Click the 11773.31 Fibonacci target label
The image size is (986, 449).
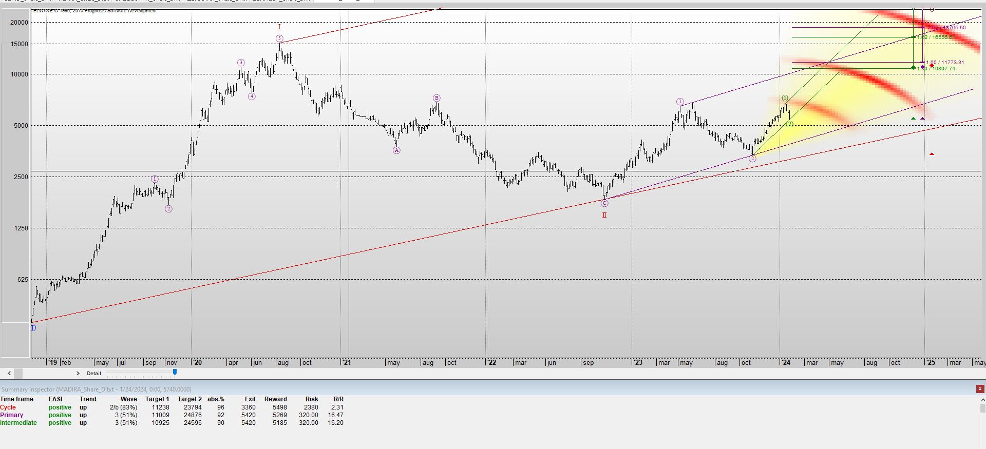(945, 63)
